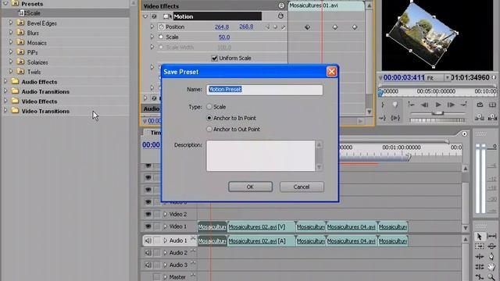Click OK in Save Preset dialog
Viewport: 500px width, 281px height.
[x=250, y=187]
